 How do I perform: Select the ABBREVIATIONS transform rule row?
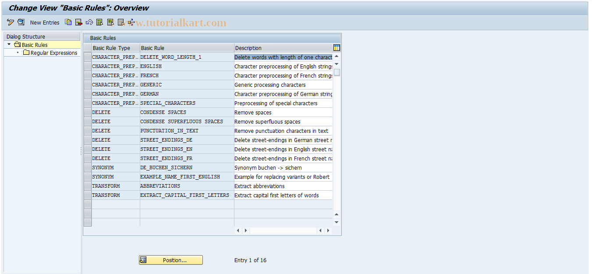[x=87, y=186]
